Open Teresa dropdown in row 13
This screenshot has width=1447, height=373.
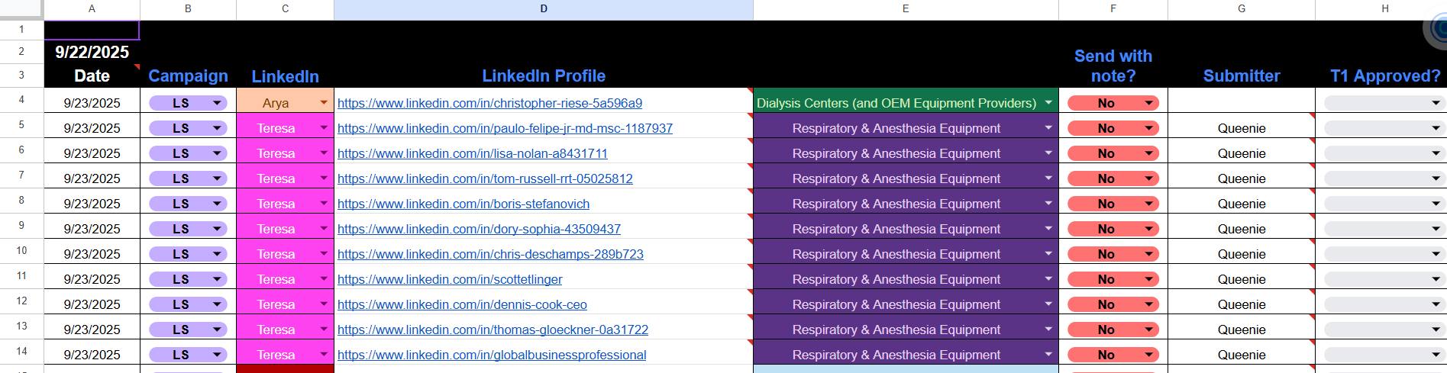pyautogui.click(x=324, y=330)
